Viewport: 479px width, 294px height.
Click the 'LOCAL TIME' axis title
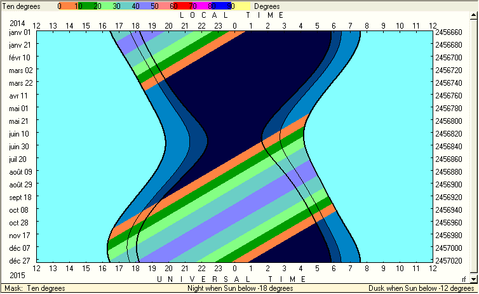tap(232, 15)
